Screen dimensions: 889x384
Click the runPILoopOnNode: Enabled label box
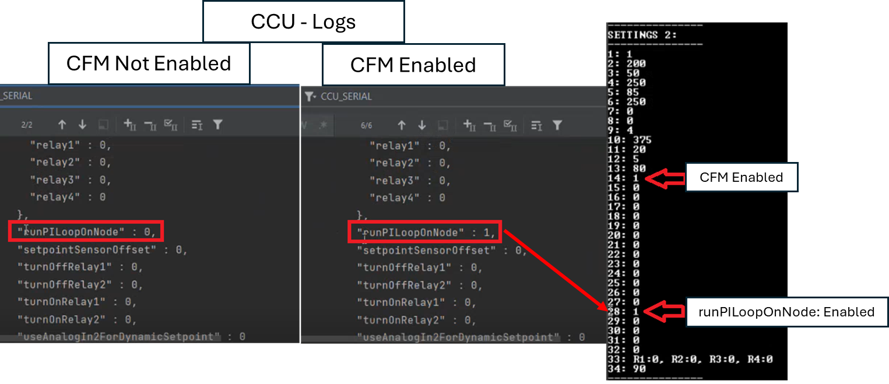(786, 312)
